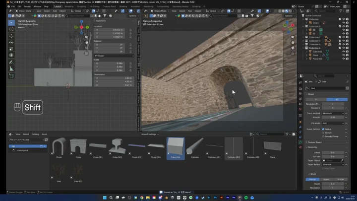357x201 pixels.
Task: Open the Output properties tab icon
Action: [x=300, y=94]
